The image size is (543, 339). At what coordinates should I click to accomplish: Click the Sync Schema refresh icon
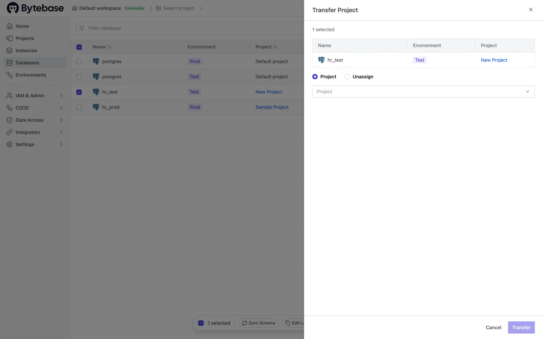click(x=245, y=323)
